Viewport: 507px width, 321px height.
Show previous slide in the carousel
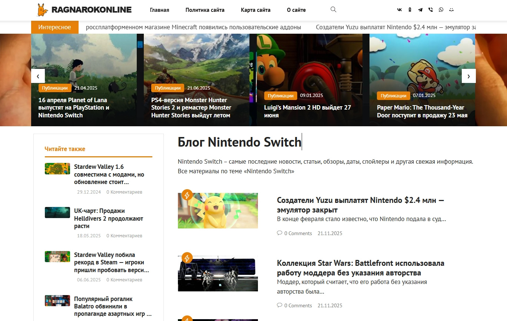[38, 76]
